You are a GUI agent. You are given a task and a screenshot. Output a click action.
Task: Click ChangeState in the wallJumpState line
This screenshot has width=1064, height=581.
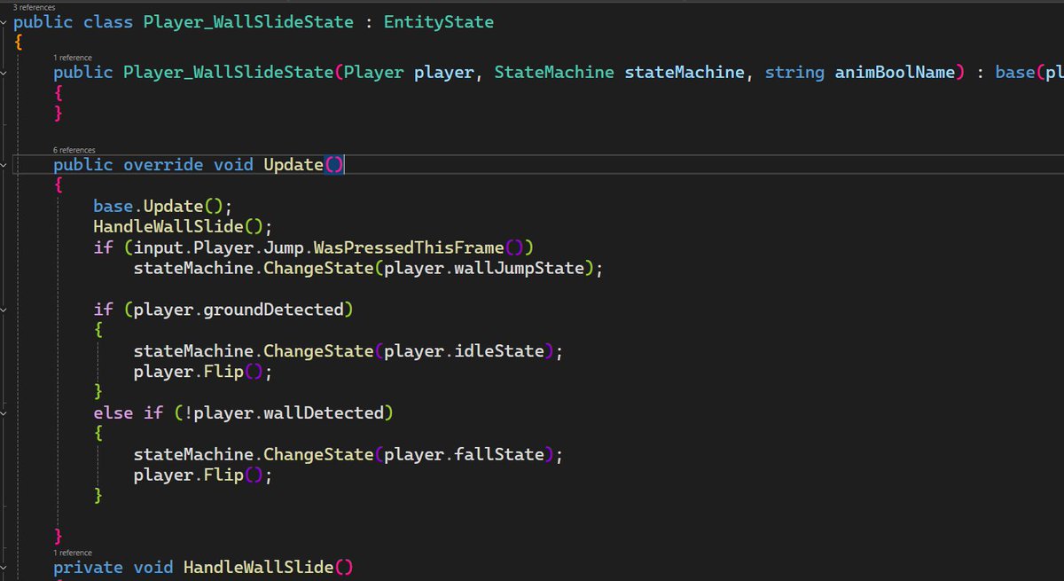click(318, 268)
